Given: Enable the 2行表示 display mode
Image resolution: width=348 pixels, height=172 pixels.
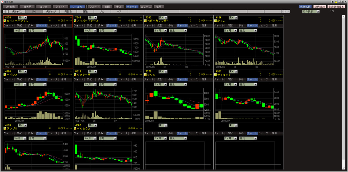Looking at the screenshot, I should click(x=10, y=7).
